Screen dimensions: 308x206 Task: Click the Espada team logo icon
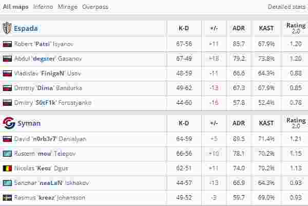(x=8, y=28)
